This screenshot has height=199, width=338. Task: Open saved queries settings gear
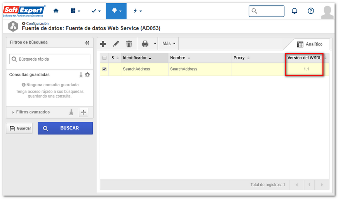click(87, 75)
